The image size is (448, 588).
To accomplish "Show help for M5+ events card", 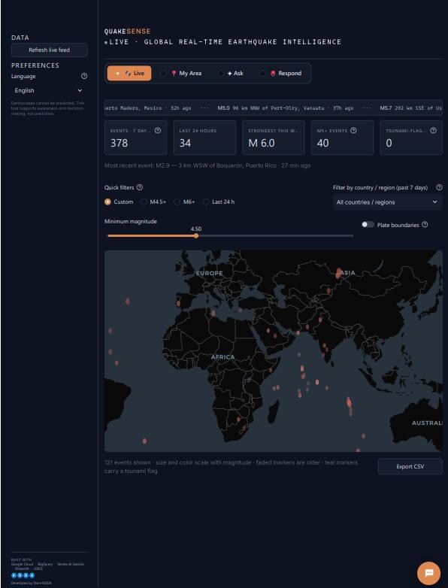I will (353, 131).
